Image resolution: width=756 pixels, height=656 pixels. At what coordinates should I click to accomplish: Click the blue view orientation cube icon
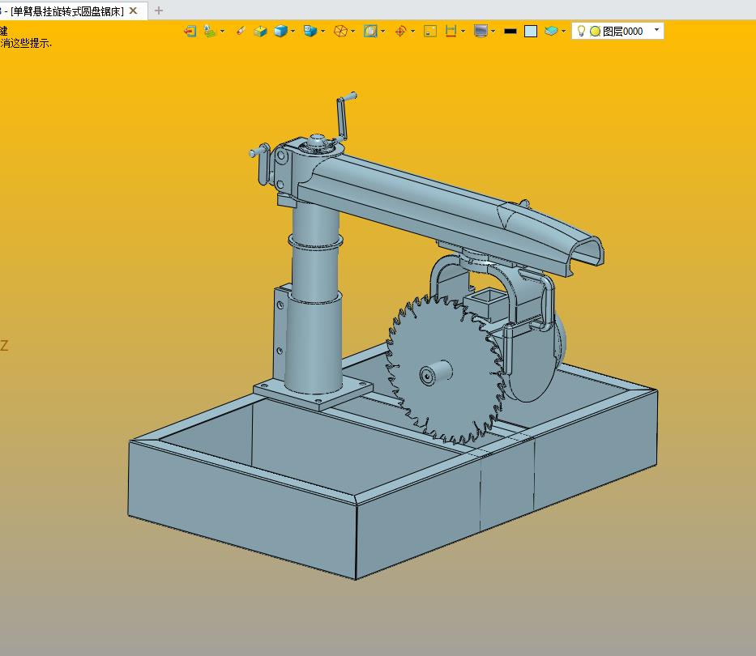[x=310, y=32]
